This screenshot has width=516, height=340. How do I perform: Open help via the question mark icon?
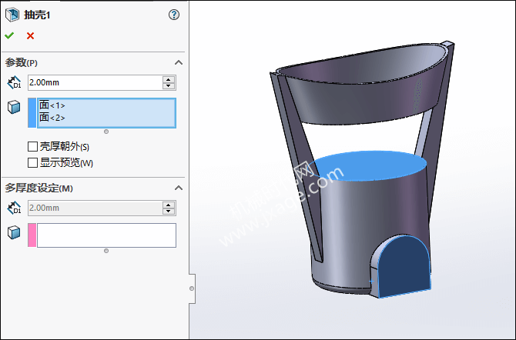(x=173, y=15)
